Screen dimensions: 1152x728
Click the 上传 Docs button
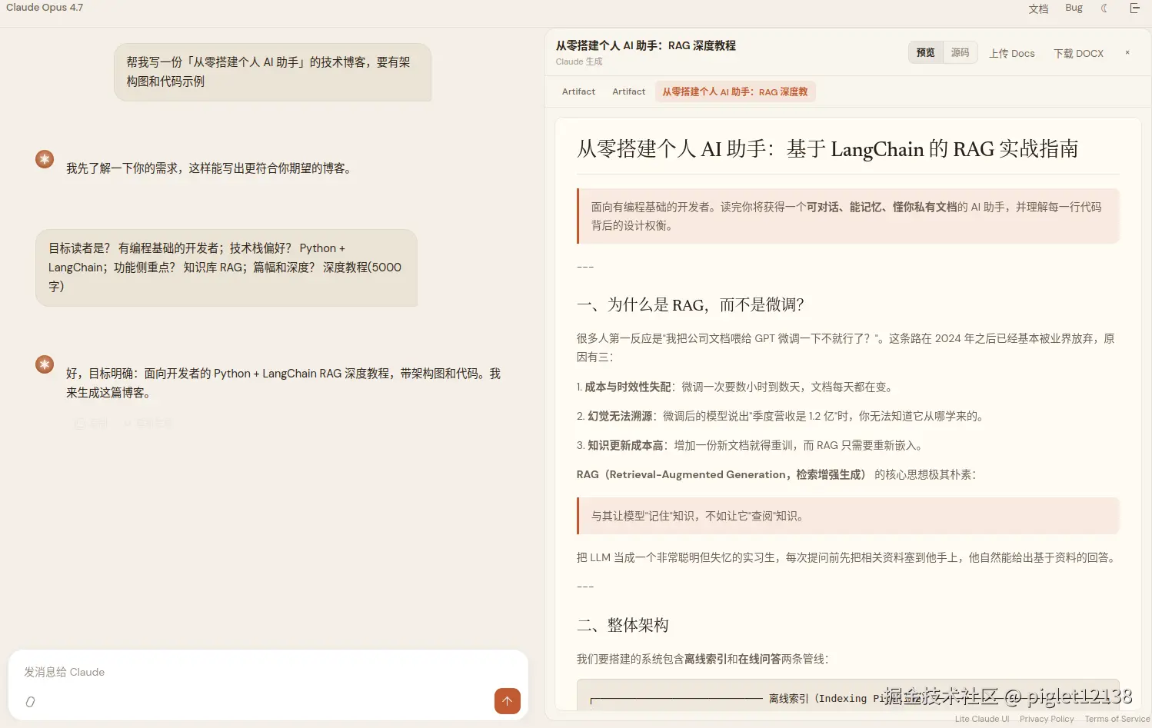[1011, 53]
